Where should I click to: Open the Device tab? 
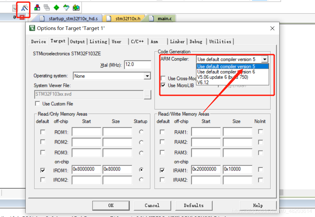(38, 41)
